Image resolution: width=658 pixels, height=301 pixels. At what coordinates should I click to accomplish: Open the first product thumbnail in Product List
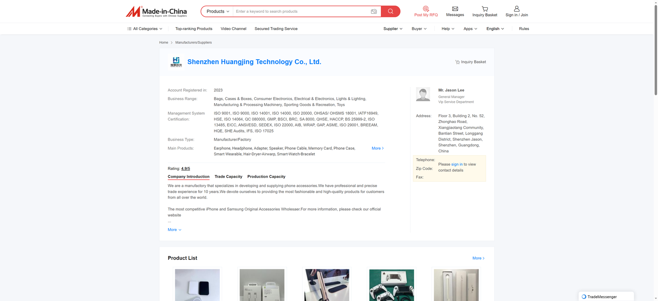pyautogui.click(x=197, y=285)
